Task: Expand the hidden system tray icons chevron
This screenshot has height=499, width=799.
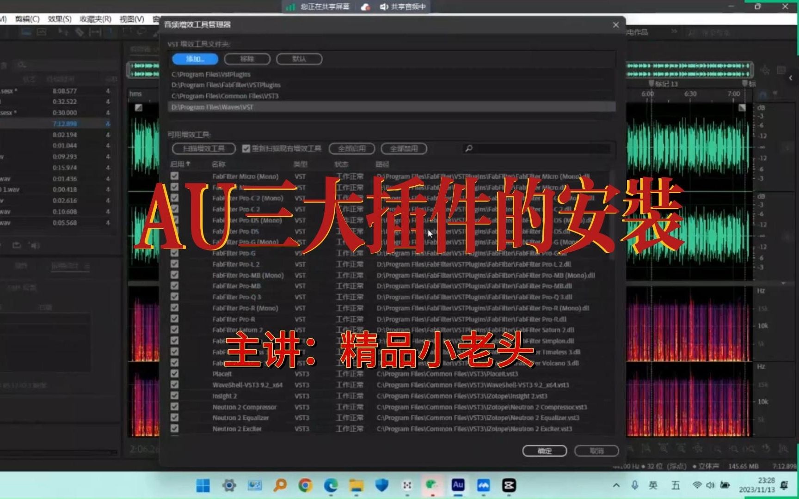Action: tap(616, 485)
